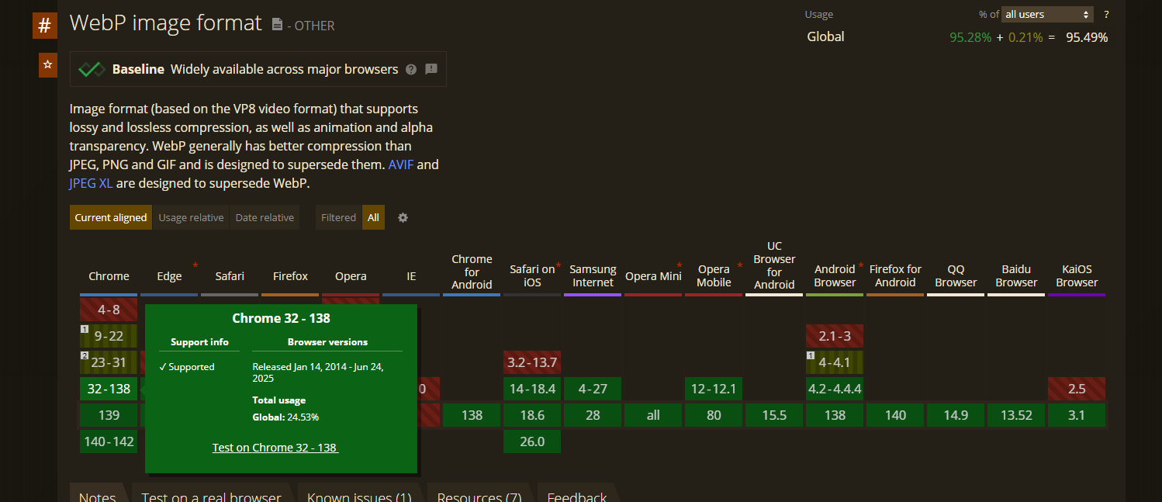The height and width of the screenshot is (502, 1162).
Task: Click Safari on iOS column header
Action: pos(532,275)
